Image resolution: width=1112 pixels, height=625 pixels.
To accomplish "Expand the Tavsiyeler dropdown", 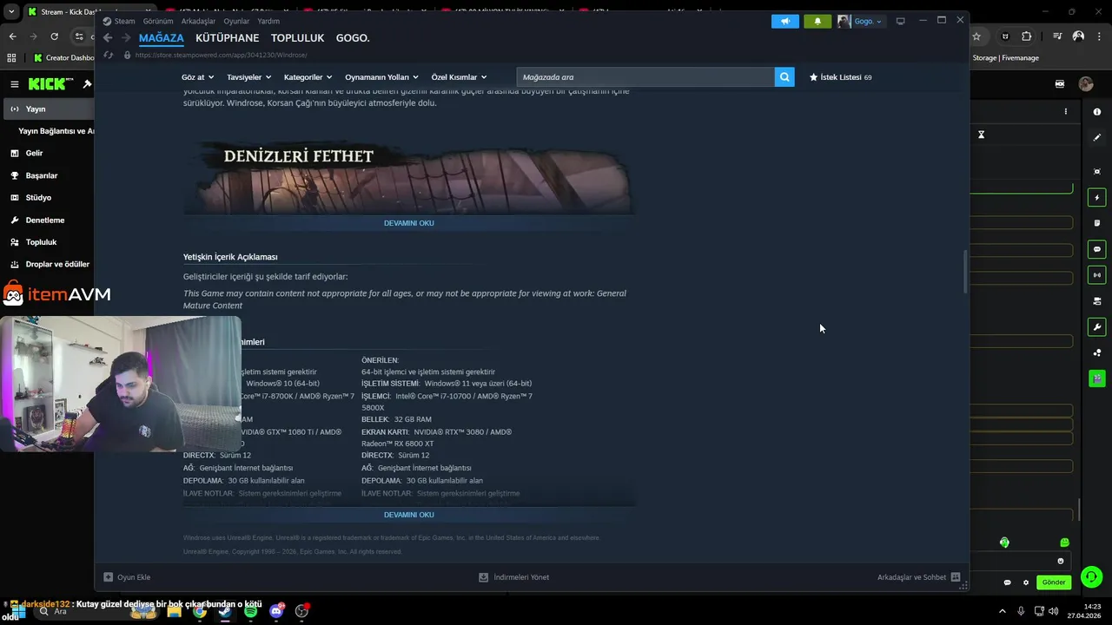I will tap(248, 77).
